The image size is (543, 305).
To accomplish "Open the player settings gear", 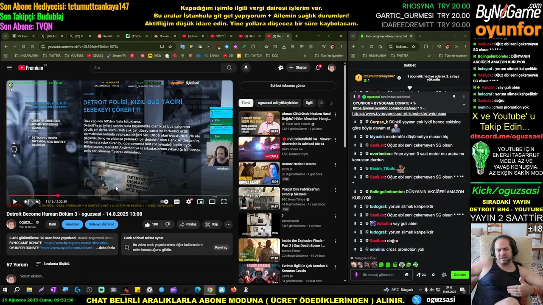I will 189,202.
